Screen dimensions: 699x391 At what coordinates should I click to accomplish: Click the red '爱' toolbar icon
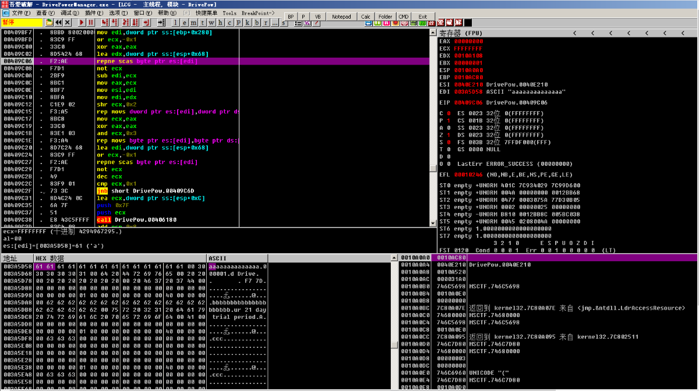coord(440,24)
